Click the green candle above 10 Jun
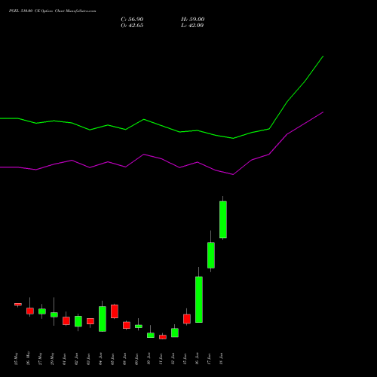 (151, 335)
